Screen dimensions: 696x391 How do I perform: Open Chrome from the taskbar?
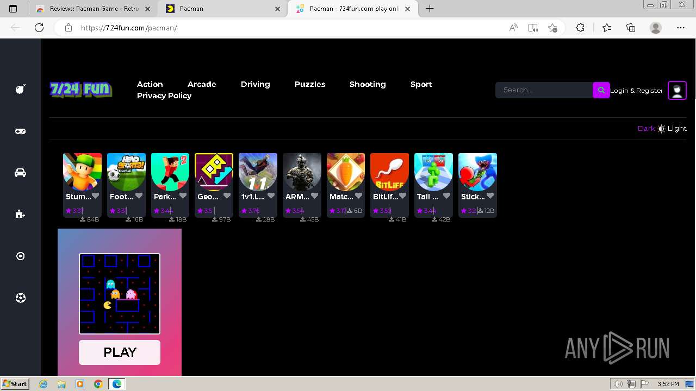98,384
